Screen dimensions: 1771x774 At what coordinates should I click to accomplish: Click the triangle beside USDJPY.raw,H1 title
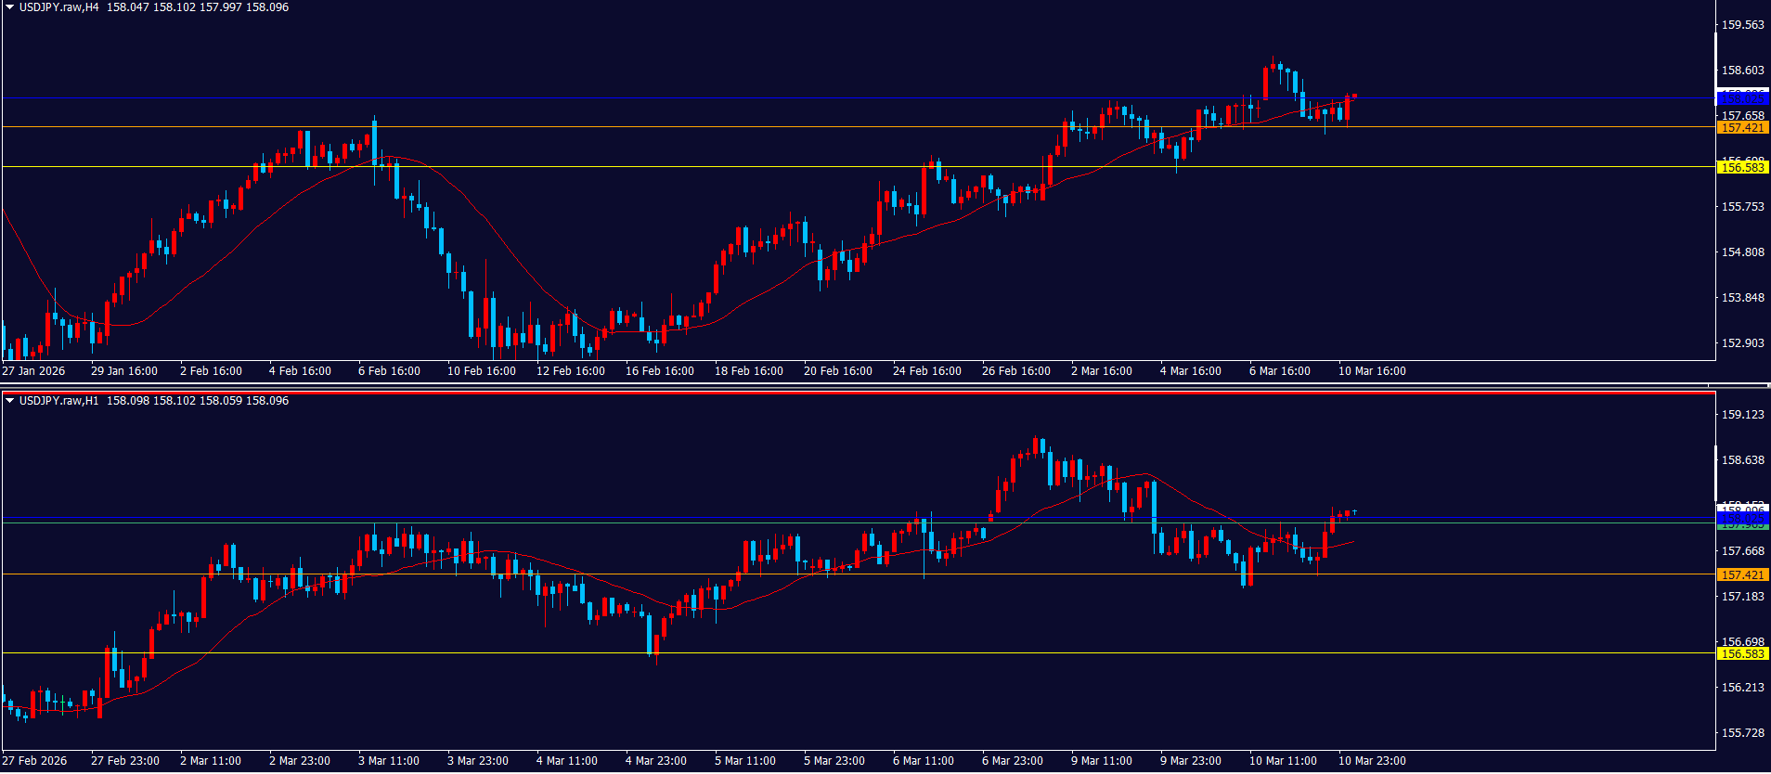[x=9, y=401]
